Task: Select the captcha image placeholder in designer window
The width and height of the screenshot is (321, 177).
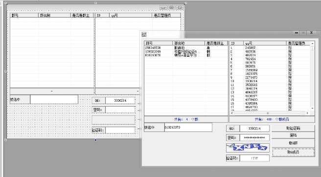Action: tap(114, 120)
